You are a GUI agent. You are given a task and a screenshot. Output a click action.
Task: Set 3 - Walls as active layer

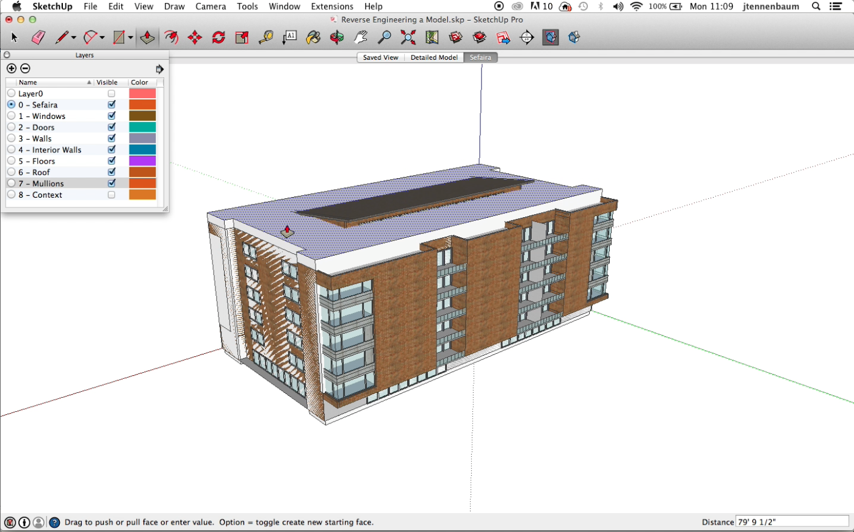12,138
